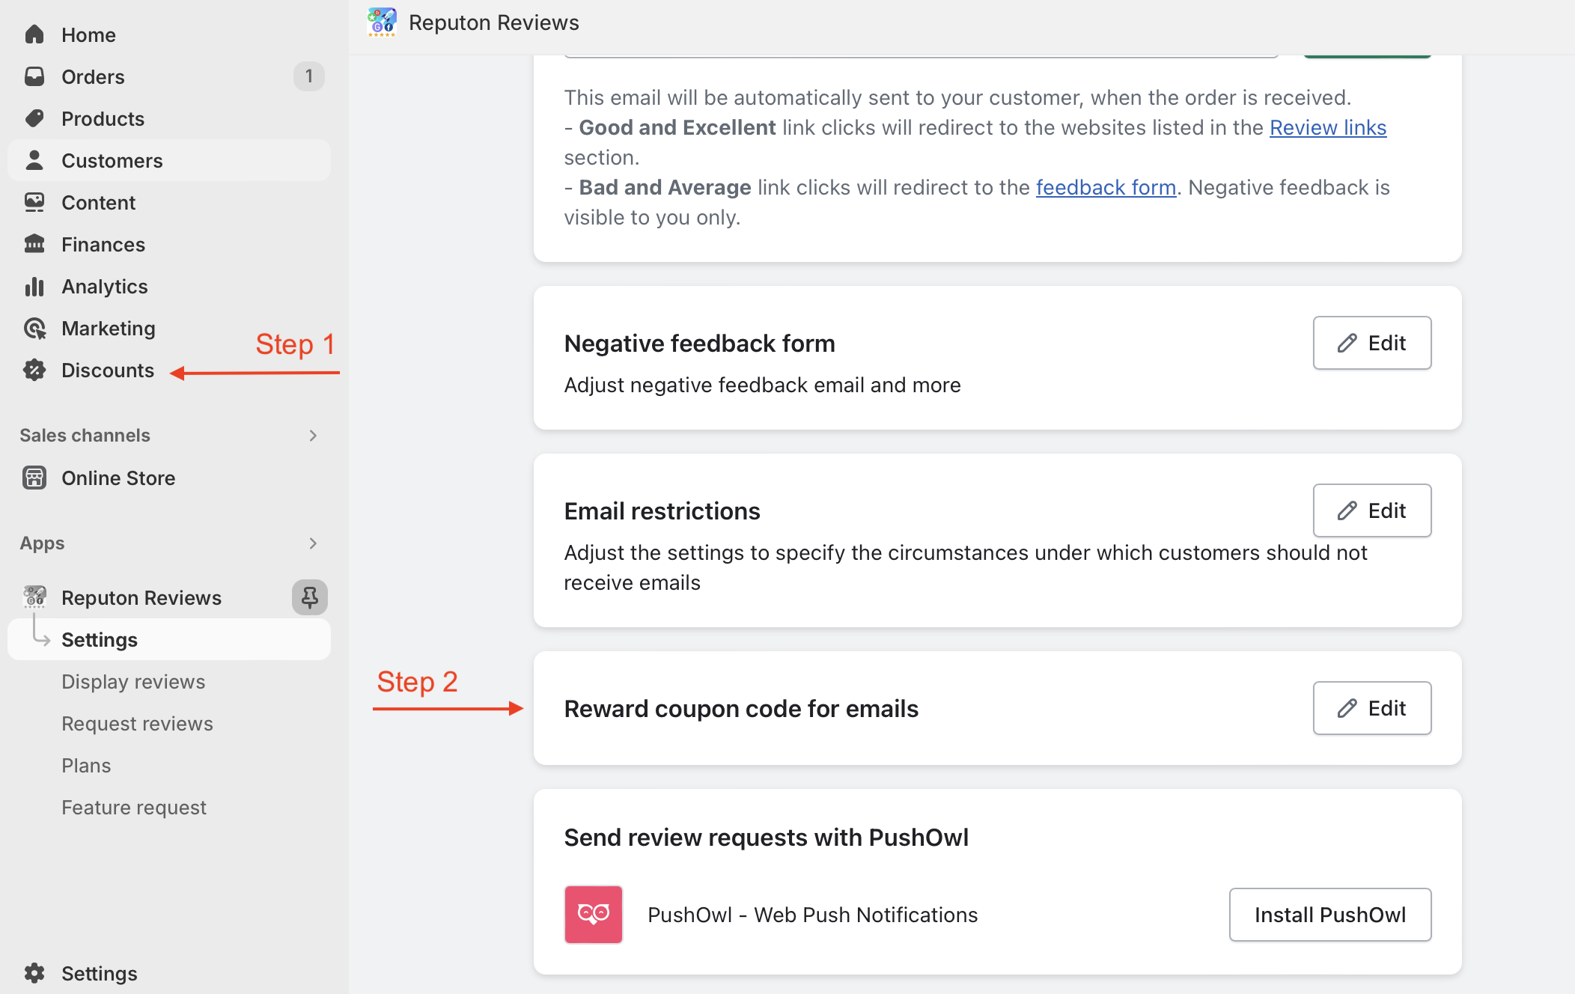
Task: Select the Plans submenu item
Action: (x=86, y=766)
